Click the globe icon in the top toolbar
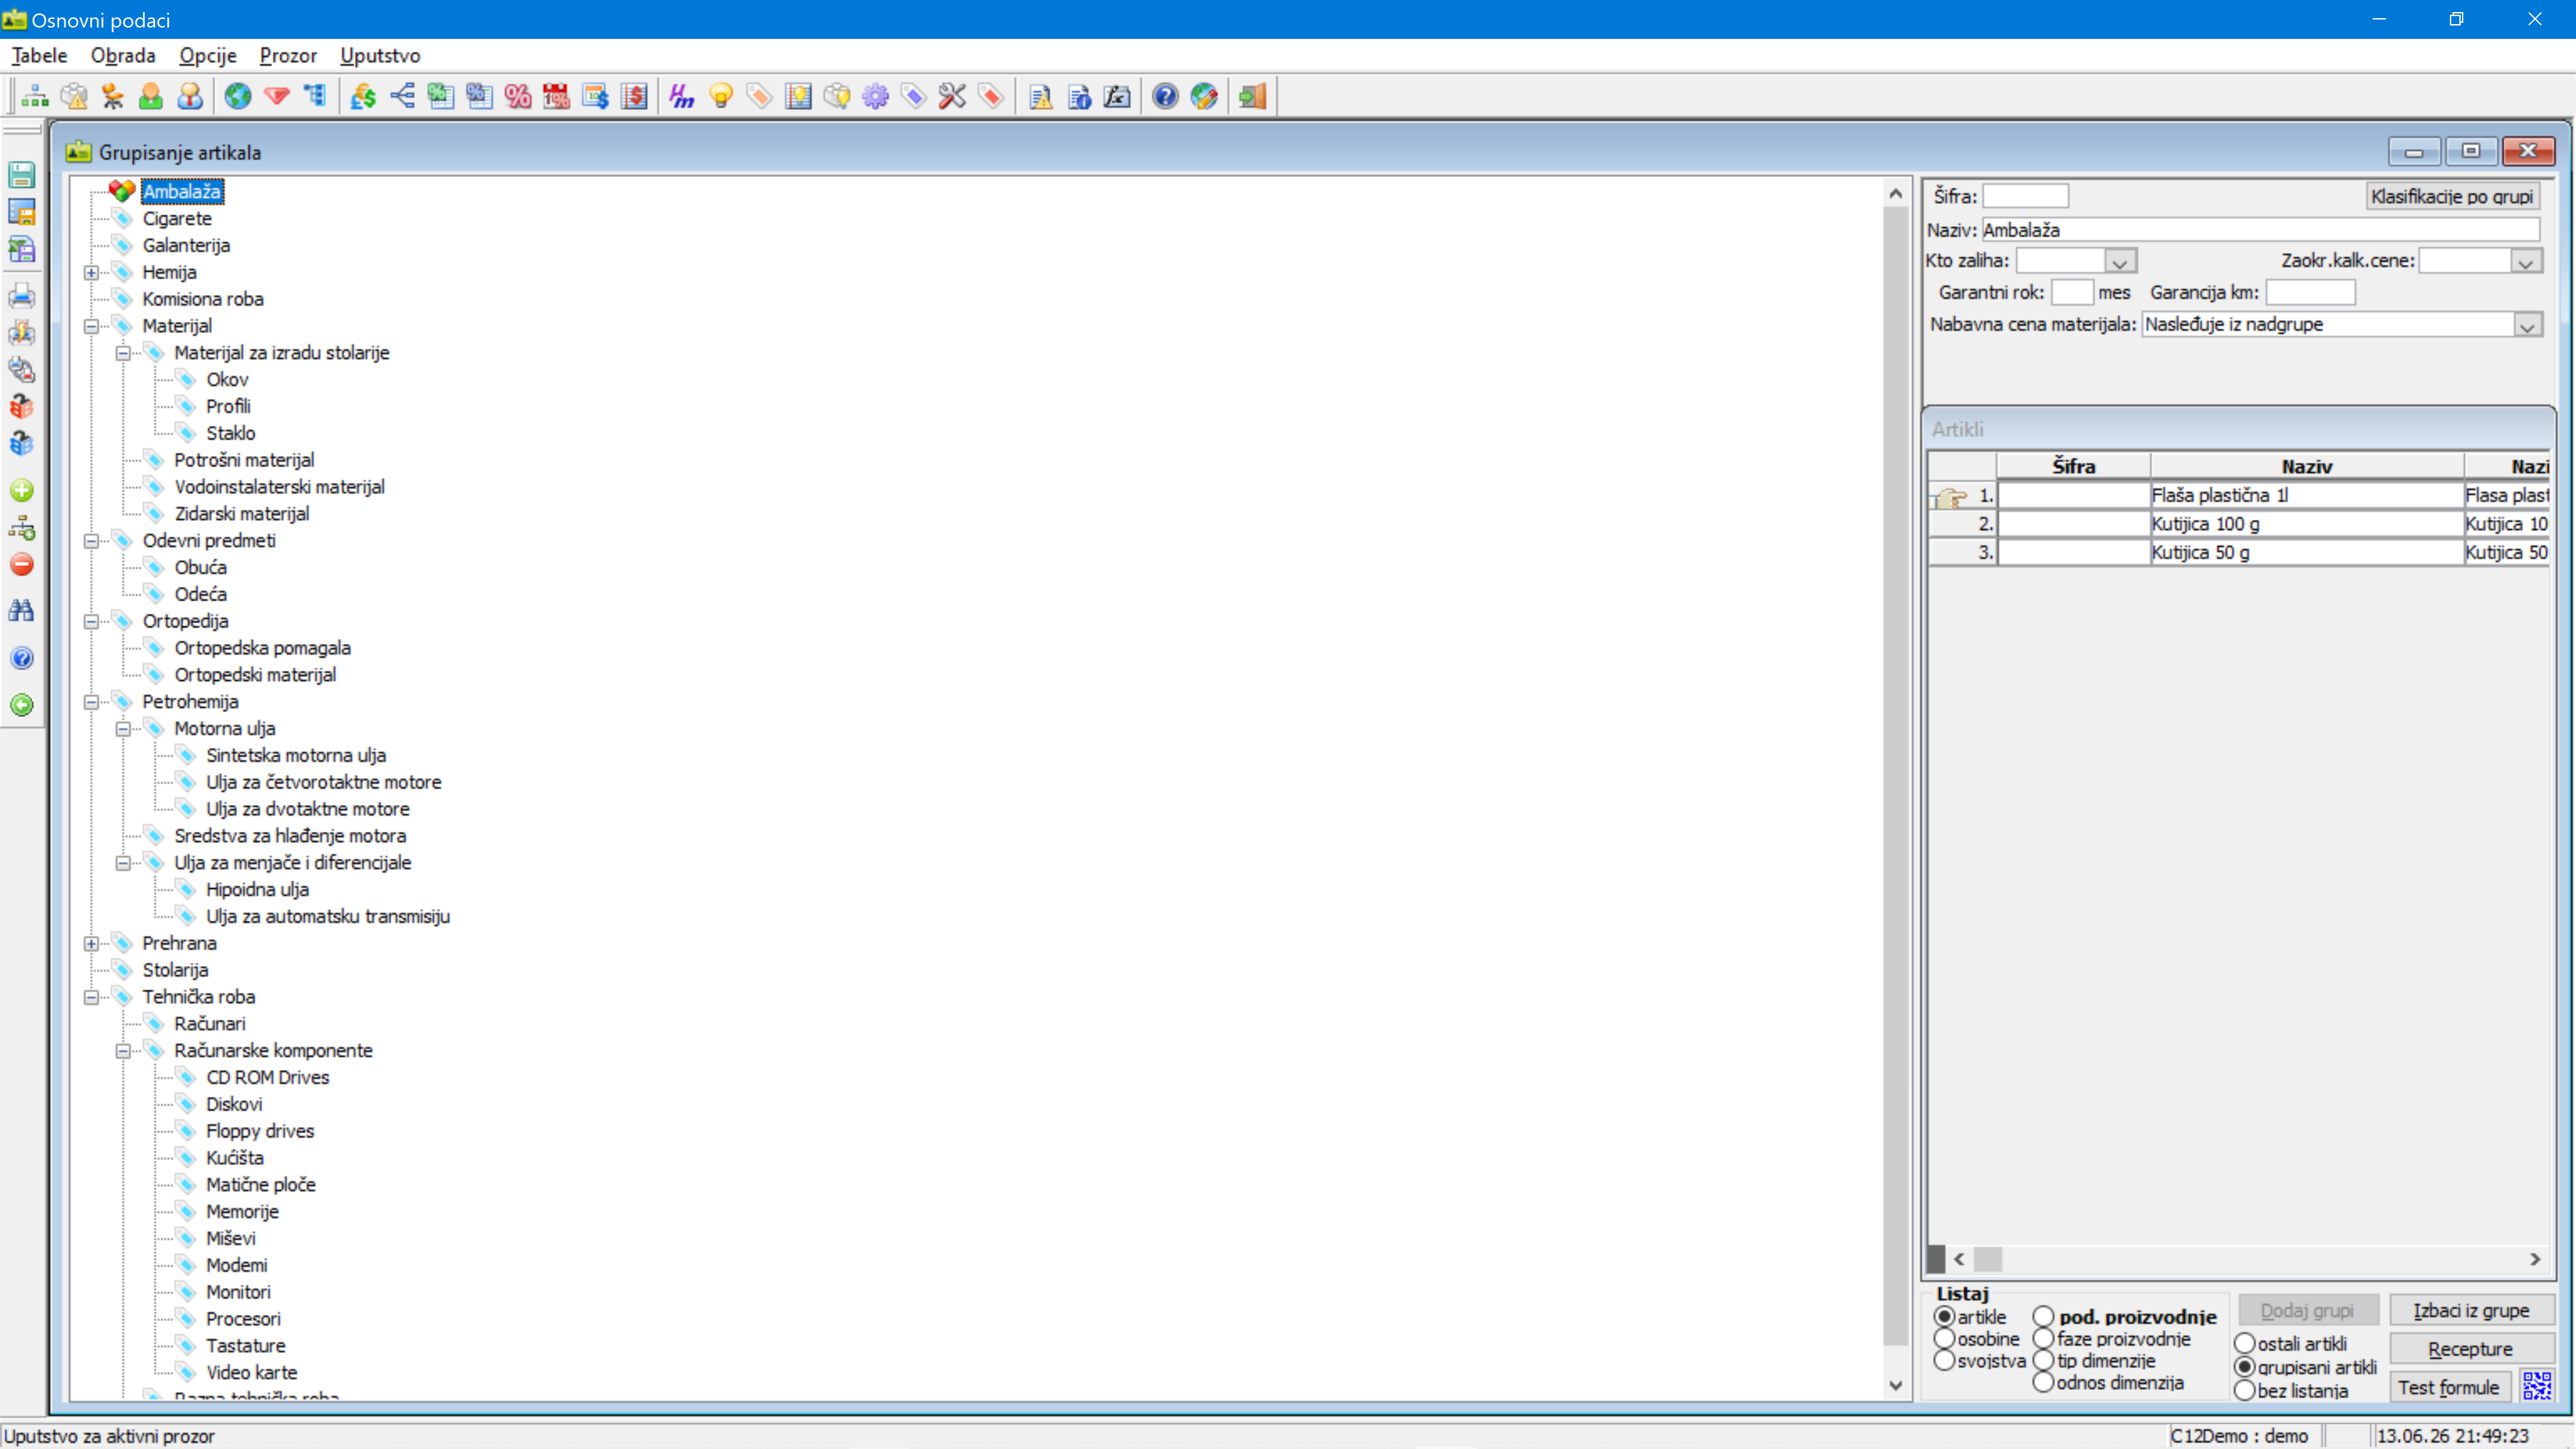 (237, 96)
